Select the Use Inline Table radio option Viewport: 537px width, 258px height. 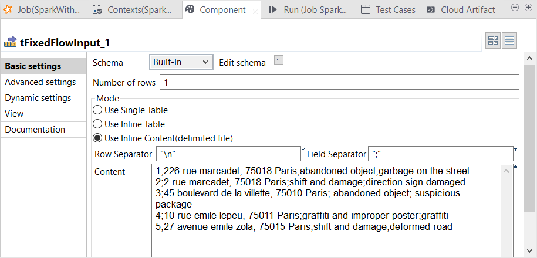(98, 124)
